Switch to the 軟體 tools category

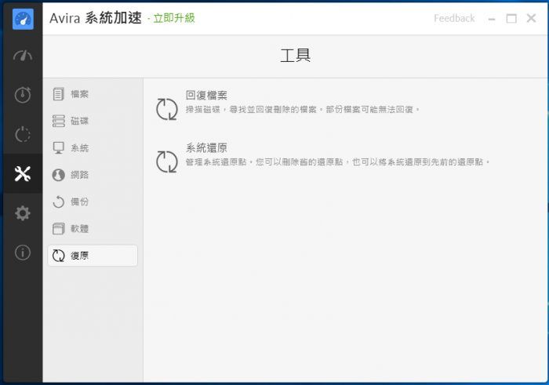click(93, 228)
